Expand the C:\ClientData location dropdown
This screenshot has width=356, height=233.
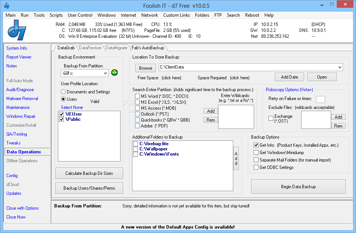click(340, 67)
